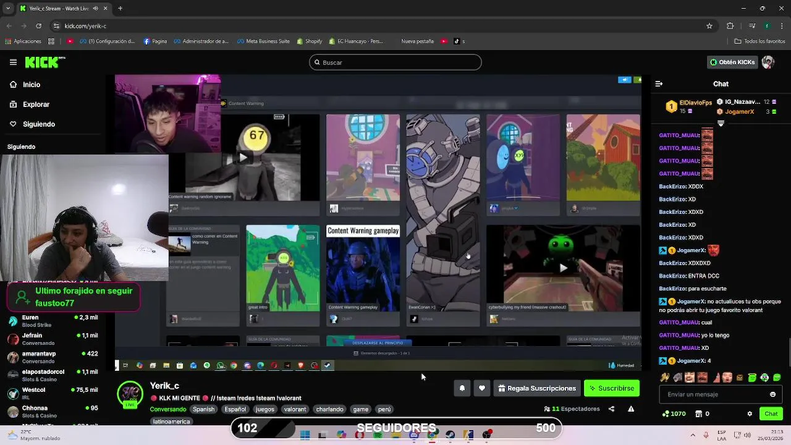This screenshot has height=445, width=791.
Task: Reload the page in Chrome
Action: point(39,26)
